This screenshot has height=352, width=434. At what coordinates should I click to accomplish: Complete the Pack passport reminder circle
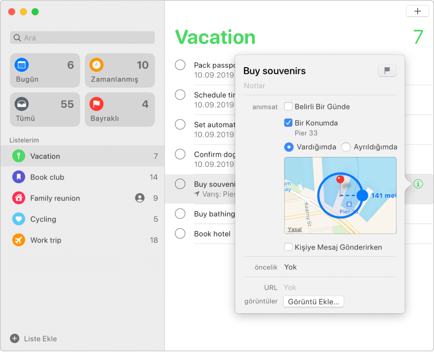point(180,65)
